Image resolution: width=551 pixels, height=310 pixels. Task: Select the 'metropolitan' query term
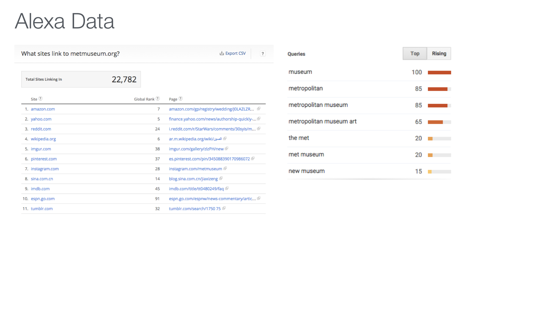[306, 88]
